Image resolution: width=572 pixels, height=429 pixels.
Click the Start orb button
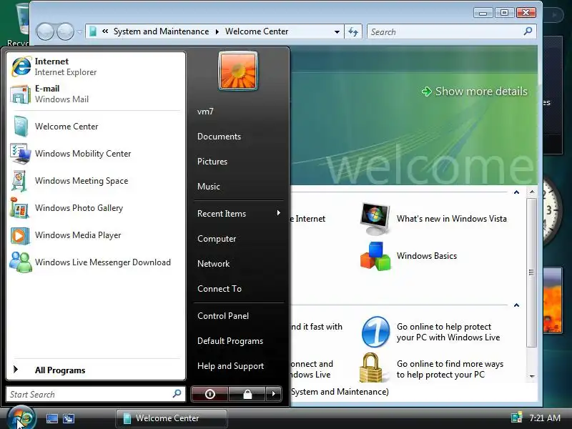(x=21, y=418)
